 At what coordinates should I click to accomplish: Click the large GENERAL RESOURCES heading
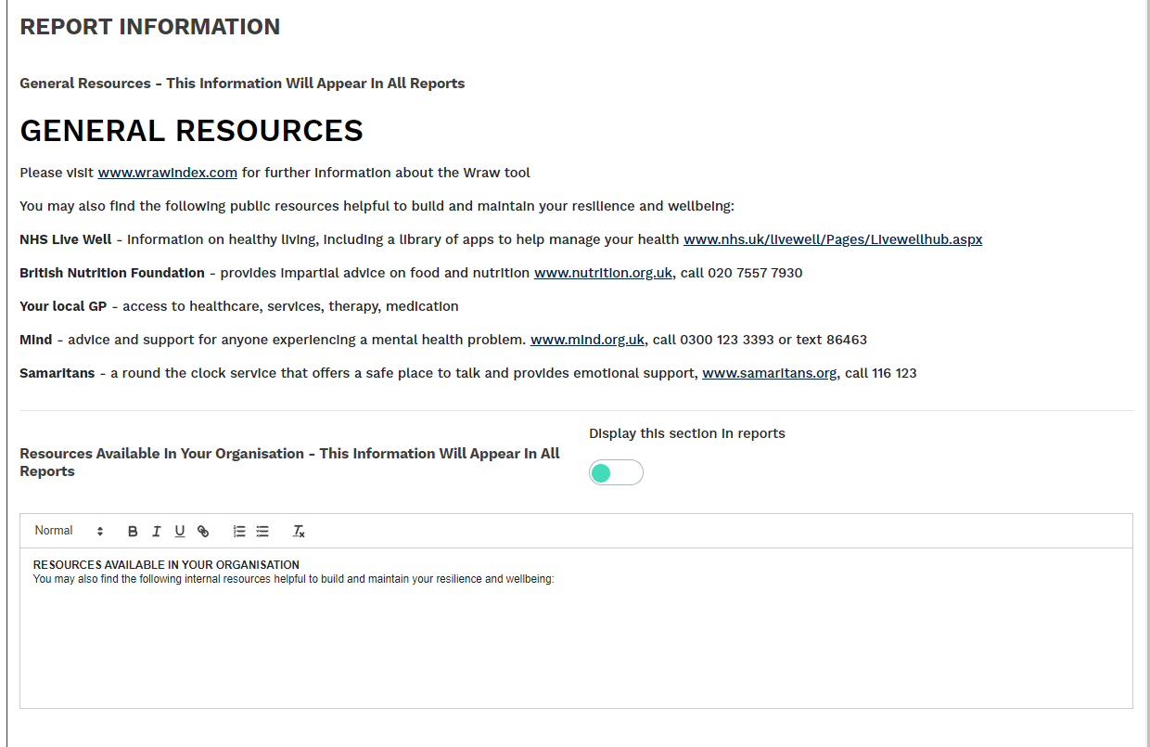pyautogui.click(x=191, y=131)
